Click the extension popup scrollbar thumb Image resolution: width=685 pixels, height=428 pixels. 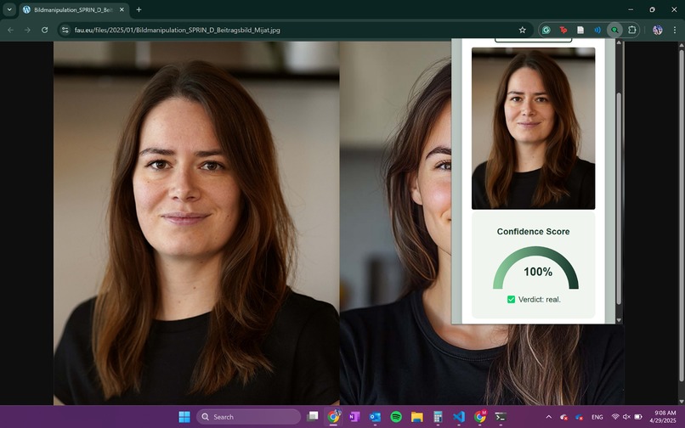point(619,198)
